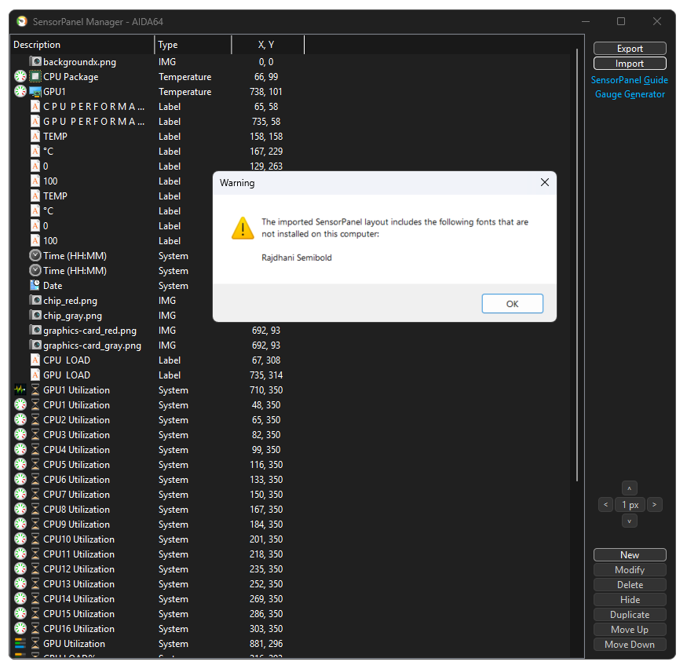Click the hourglass icon beside CPU8 Utilization

coord(35,510)
